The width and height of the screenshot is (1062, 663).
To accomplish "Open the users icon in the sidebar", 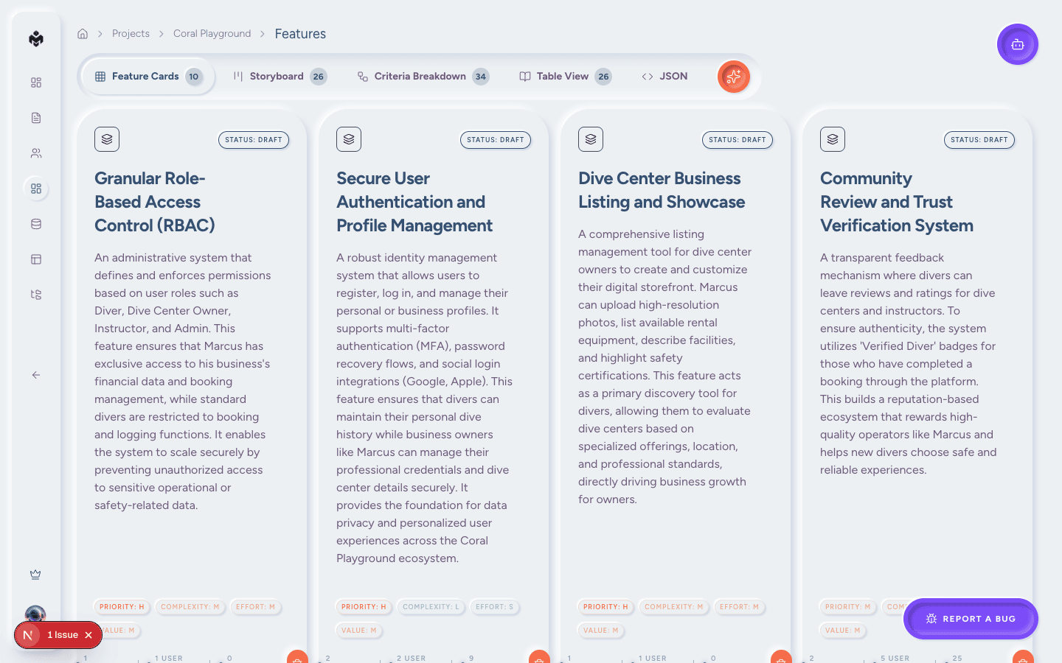I will tap(36, 153).
